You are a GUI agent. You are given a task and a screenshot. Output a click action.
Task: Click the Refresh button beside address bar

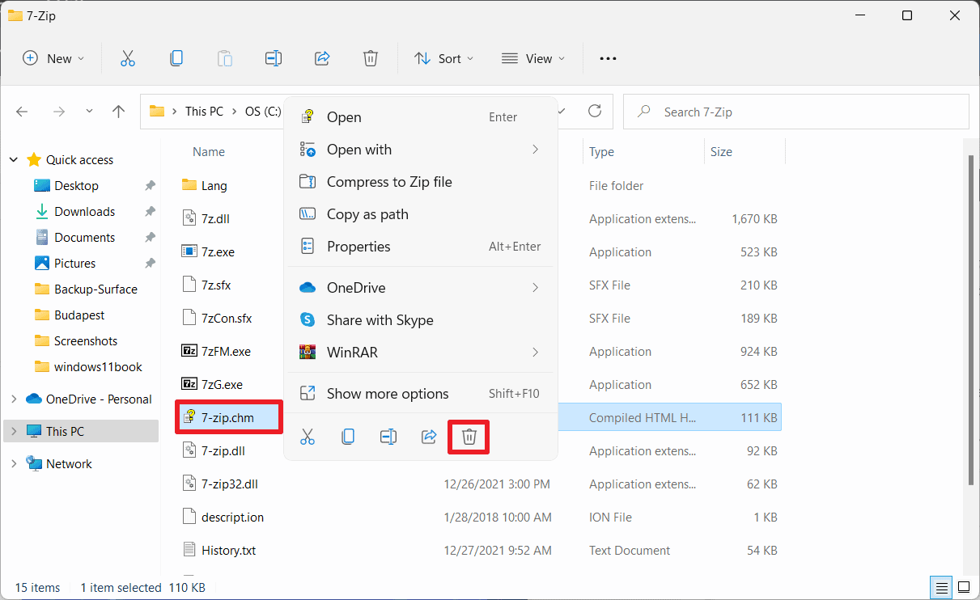tap(595, 112)
